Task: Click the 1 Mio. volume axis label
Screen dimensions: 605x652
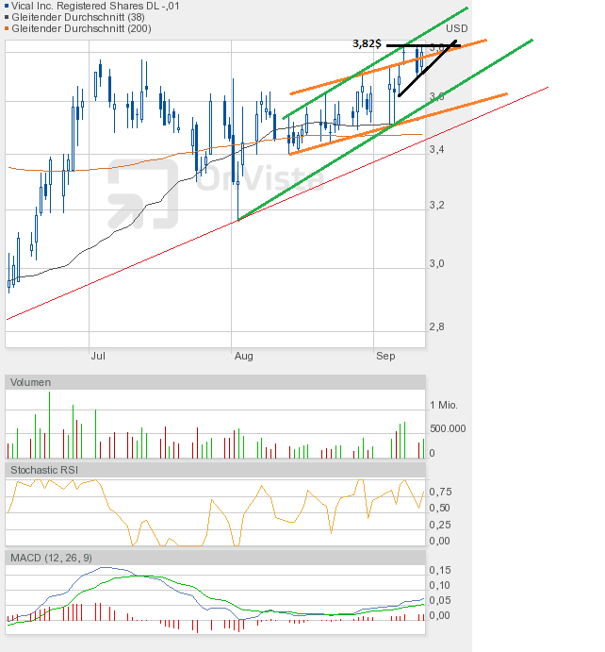Action: [444, 405]
